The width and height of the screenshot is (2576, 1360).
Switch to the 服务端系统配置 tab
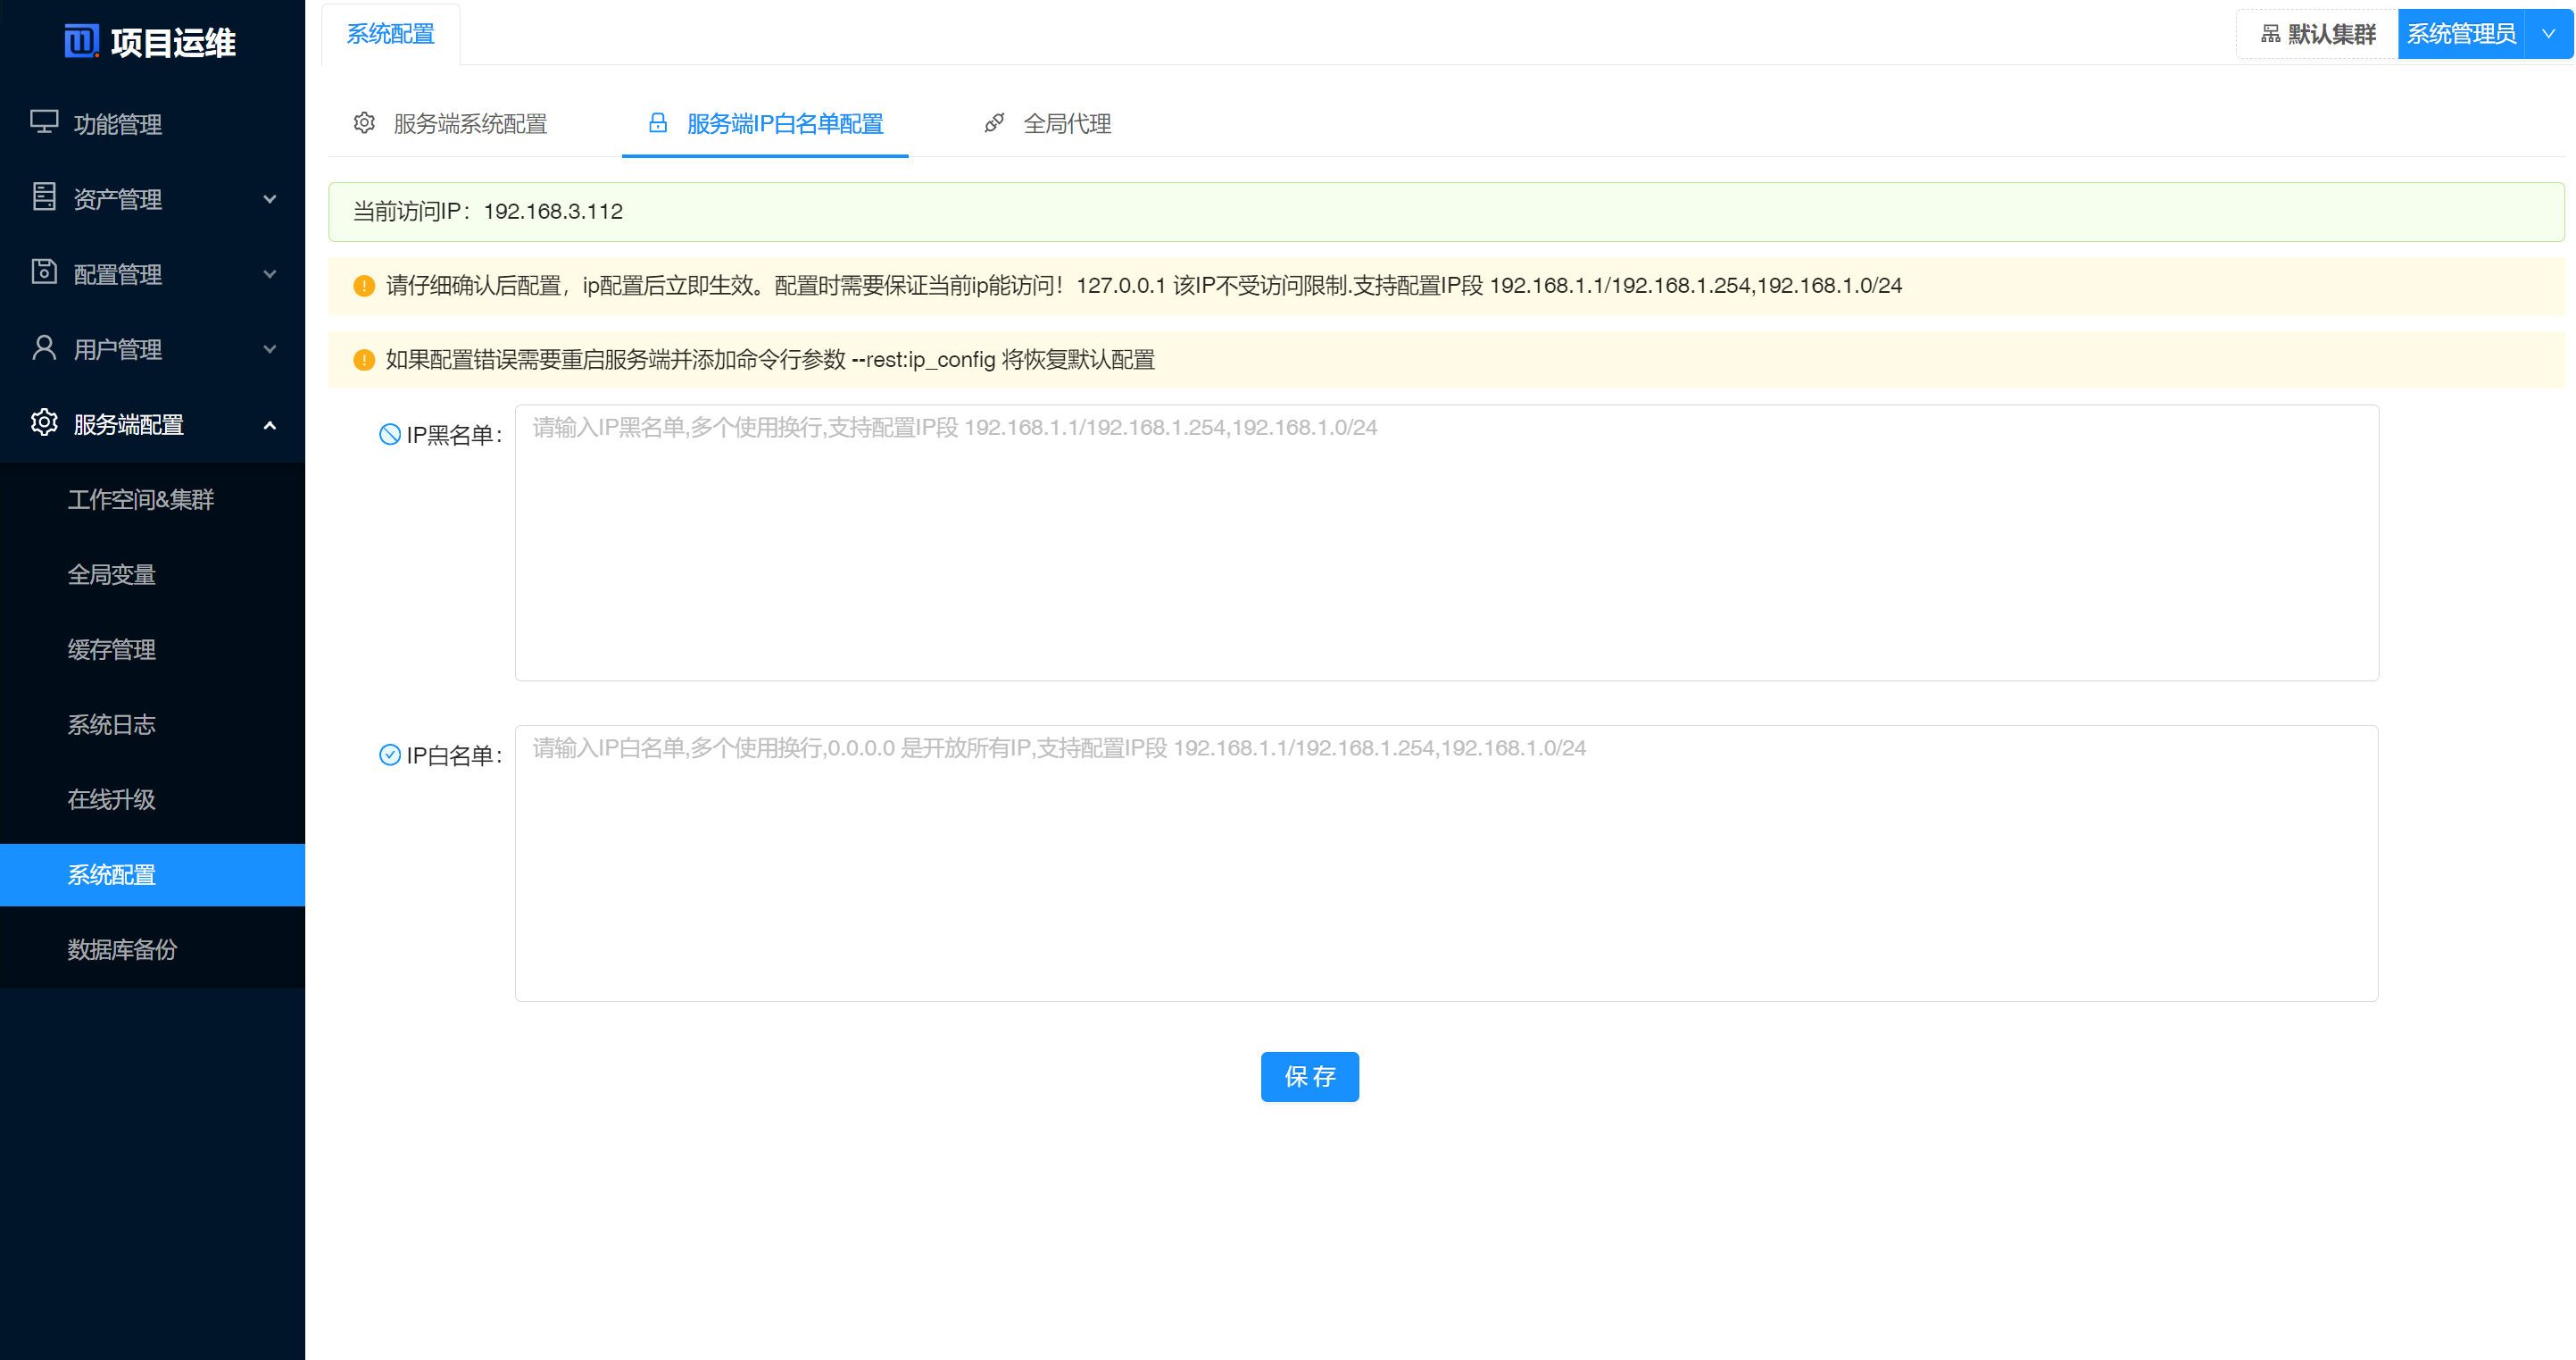click(x=469, y=123)
